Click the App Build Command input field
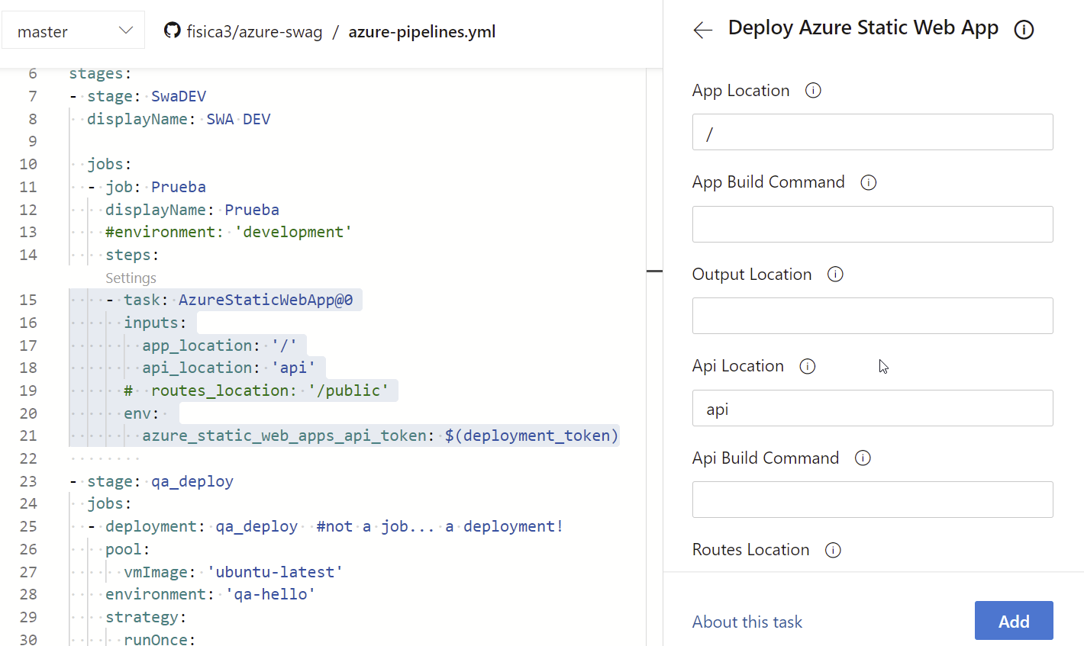1084x646 pixels. [x=873, y=224]
